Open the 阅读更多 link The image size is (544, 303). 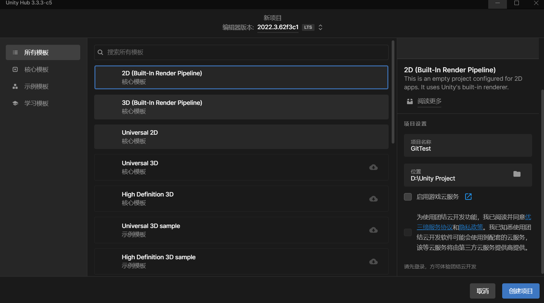point(429,101)
